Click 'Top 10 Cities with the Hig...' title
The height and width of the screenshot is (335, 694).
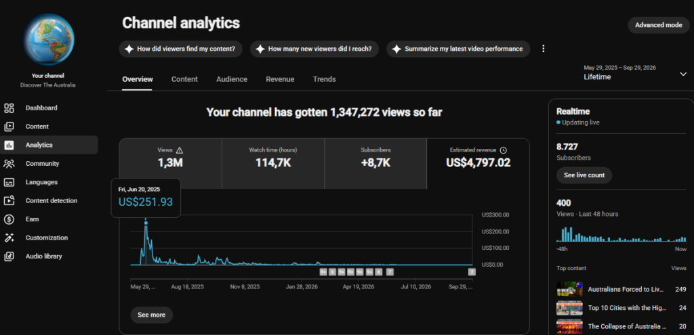point(627,308)
